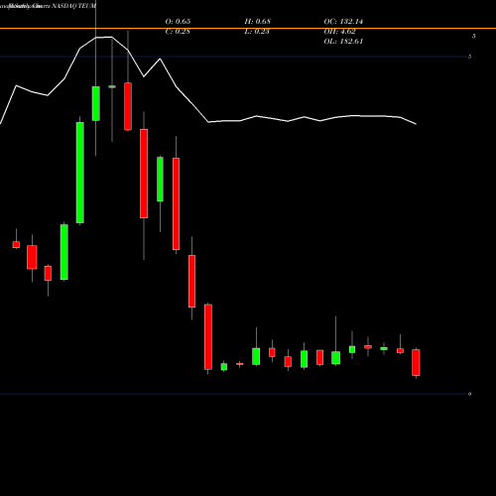Click the '0' price axis label
The height and width of the screenshot is (496, 496).
coord(469,394)
